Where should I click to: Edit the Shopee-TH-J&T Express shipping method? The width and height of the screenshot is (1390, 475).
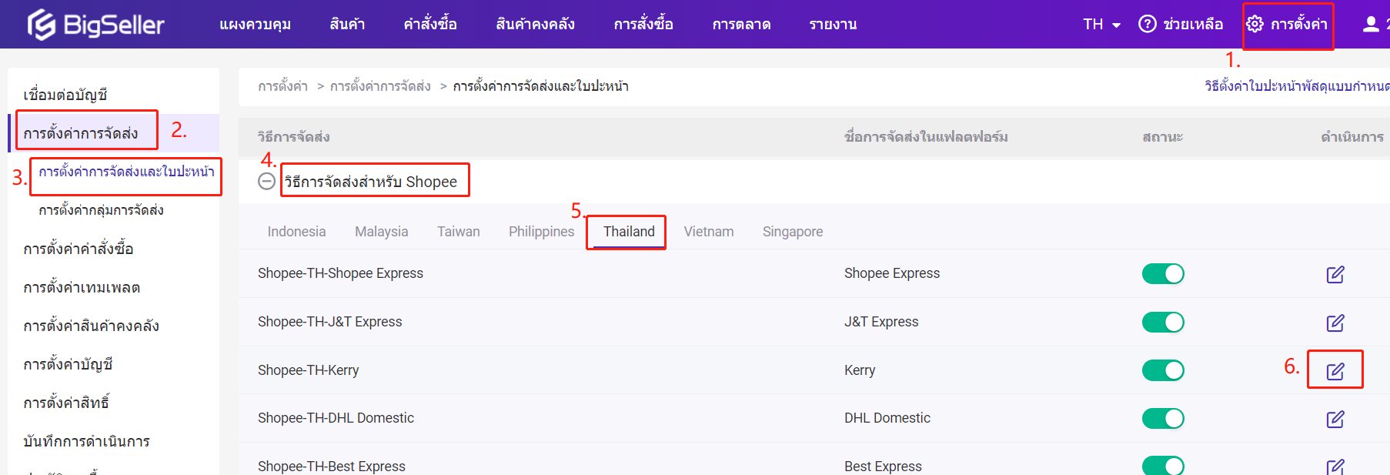click(1335, 323)
